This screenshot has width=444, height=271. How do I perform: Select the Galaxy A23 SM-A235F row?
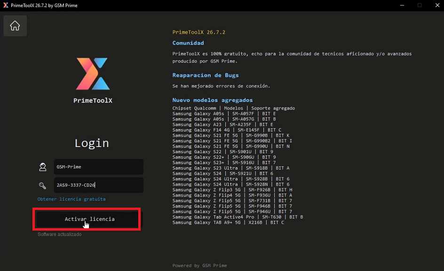[222, 124]
